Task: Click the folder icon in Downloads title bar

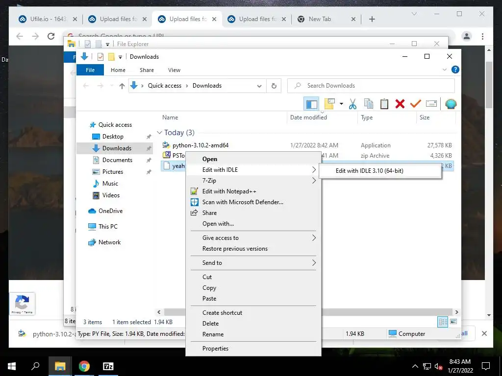Action: point(111,57)
